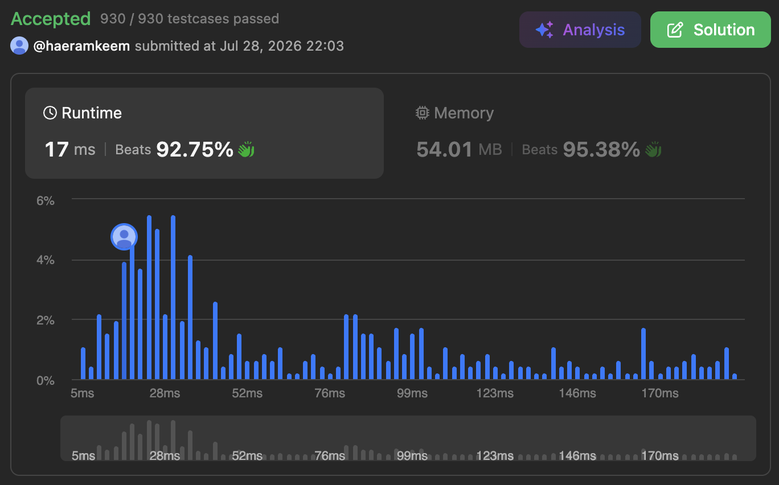The image size is (779, 485).
Task: Open the @haeramkeem profile link
Action: [x=81, y=46]
